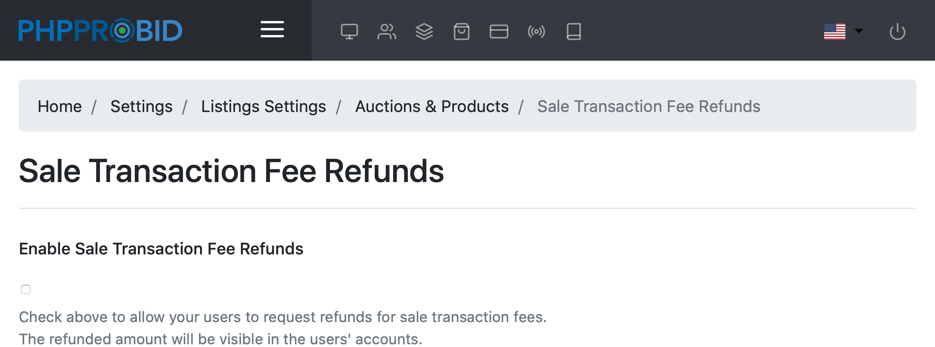Open the Settings breadcrumb link
This screenshot has height=347, width=935.
click(141, 106)
